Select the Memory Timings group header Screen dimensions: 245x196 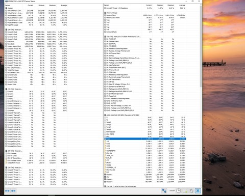[x=145, y=13]
